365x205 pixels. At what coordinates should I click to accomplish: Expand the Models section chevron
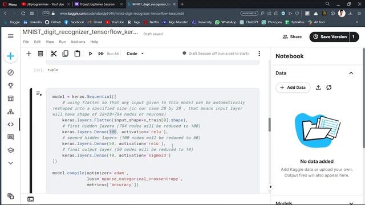351,203
